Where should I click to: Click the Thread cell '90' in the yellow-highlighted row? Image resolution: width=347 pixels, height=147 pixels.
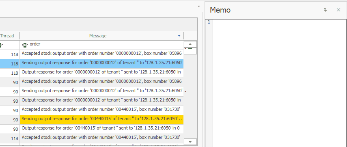pos(10,120)
